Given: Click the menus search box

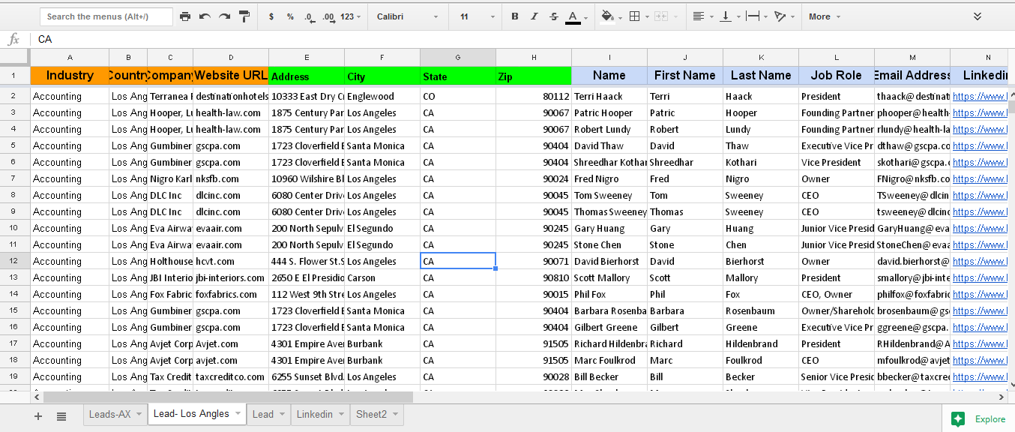Looking at the screenshot, I should point(105,15).
